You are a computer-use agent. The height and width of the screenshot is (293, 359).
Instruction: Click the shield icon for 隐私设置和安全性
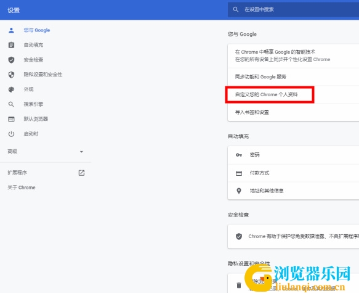11,75
